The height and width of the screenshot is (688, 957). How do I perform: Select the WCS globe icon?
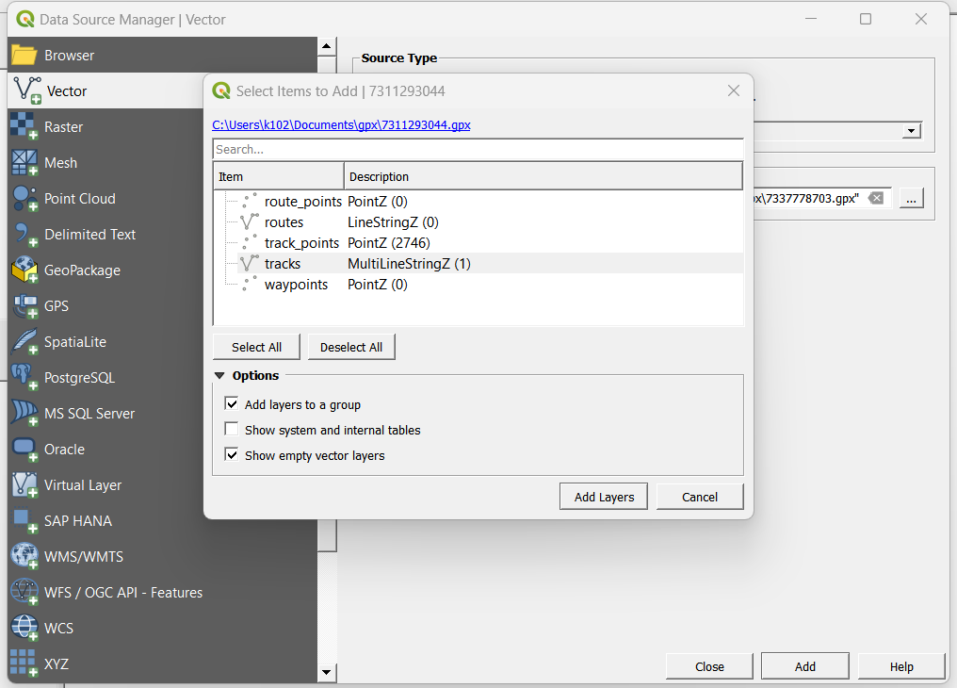24,628
